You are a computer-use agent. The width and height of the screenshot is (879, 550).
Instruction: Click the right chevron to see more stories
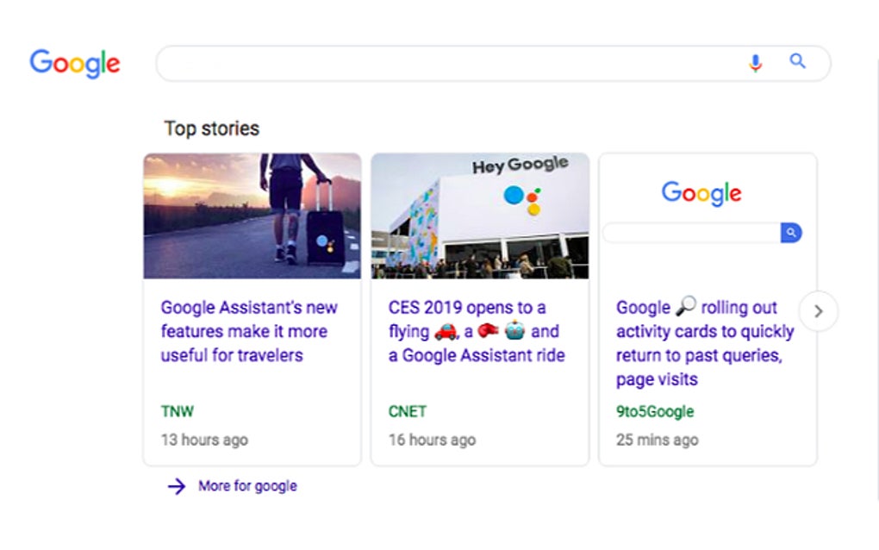click(818, 311)
